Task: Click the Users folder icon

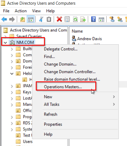Action: point(18,142)
